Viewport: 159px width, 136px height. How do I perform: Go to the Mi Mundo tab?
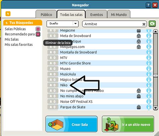(119, 14)
